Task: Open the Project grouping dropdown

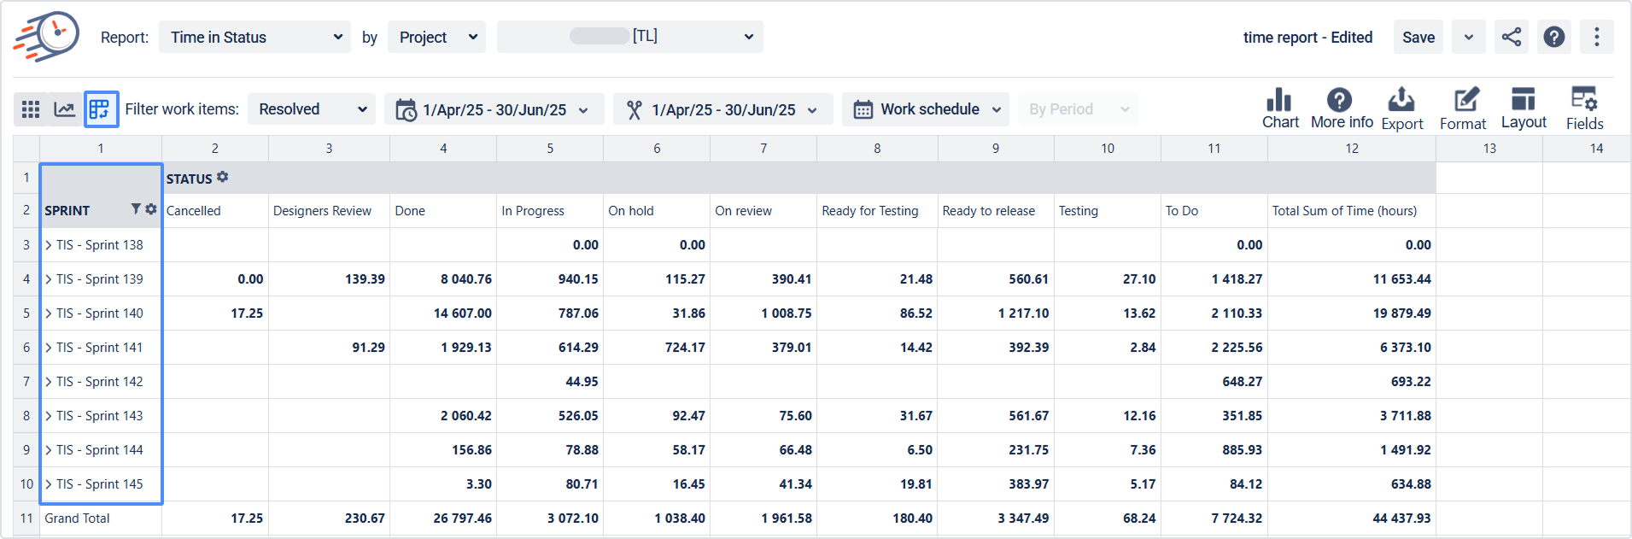Action: tap(436, 37)
